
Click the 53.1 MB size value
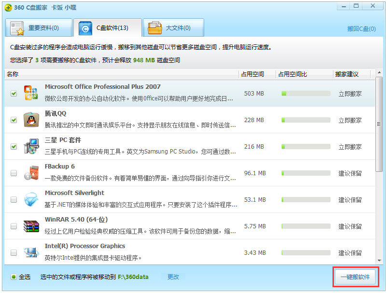pos(255,200)
